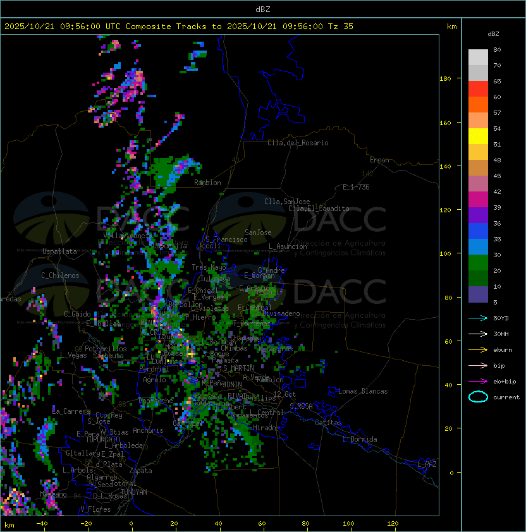Click the white 30HM arrow in legend
The image size is (526, 532).
(478, 334)
